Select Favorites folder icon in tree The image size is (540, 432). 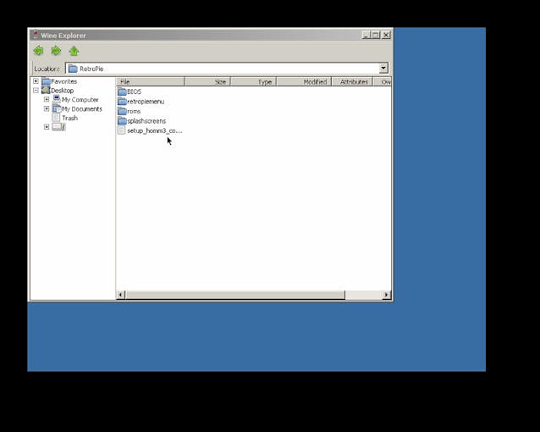[46, 81]
